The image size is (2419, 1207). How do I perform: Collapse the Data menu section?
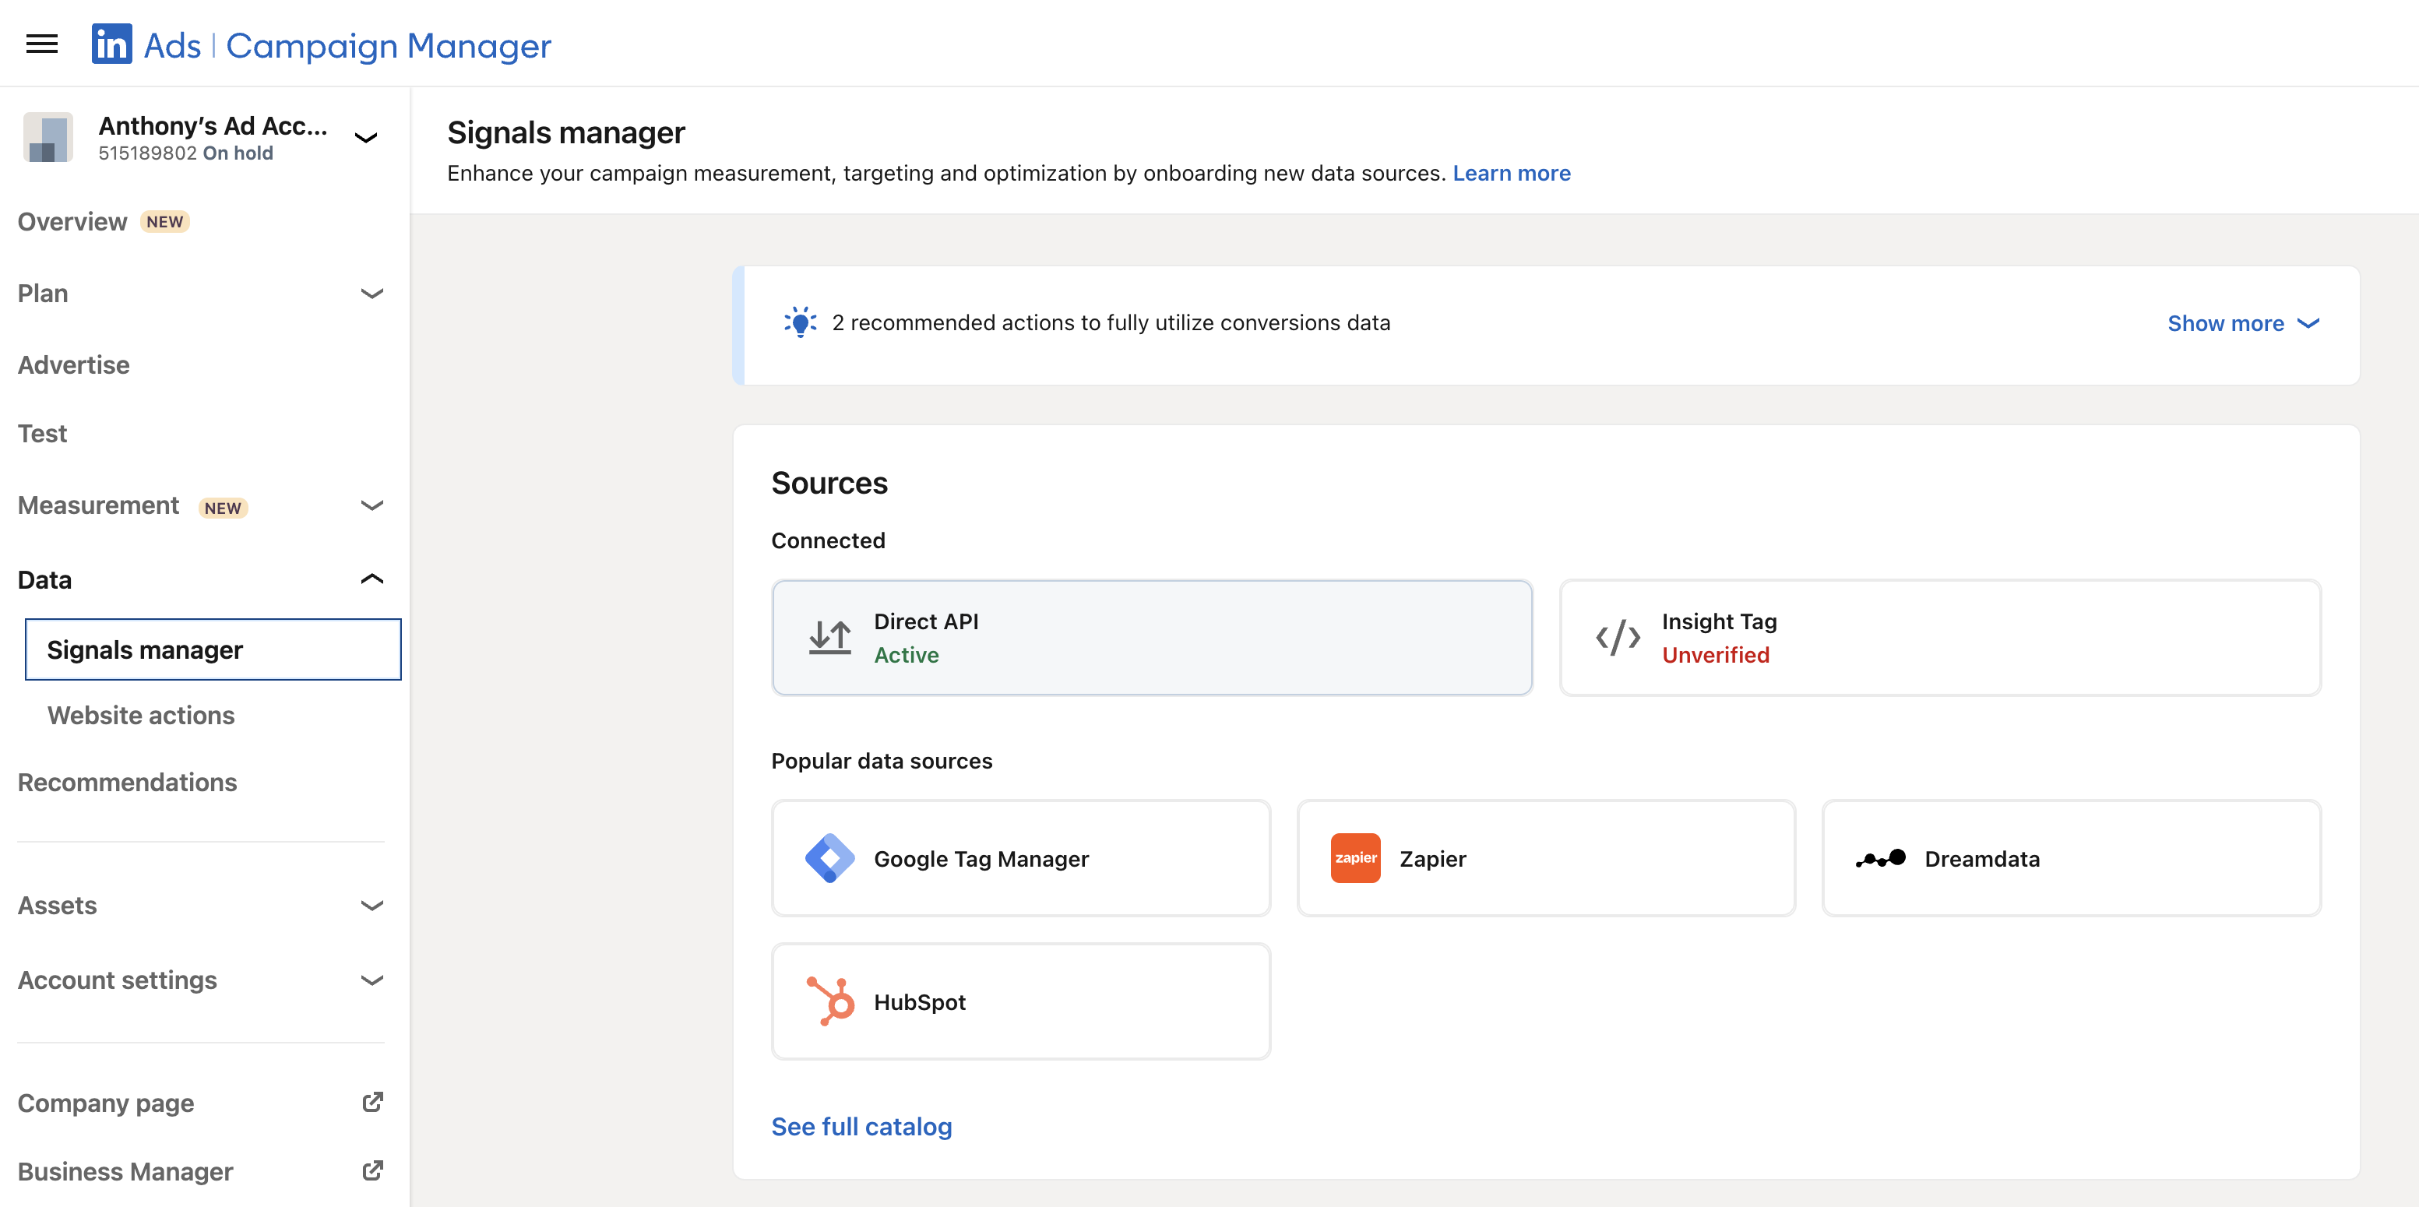tap(371, 579)
